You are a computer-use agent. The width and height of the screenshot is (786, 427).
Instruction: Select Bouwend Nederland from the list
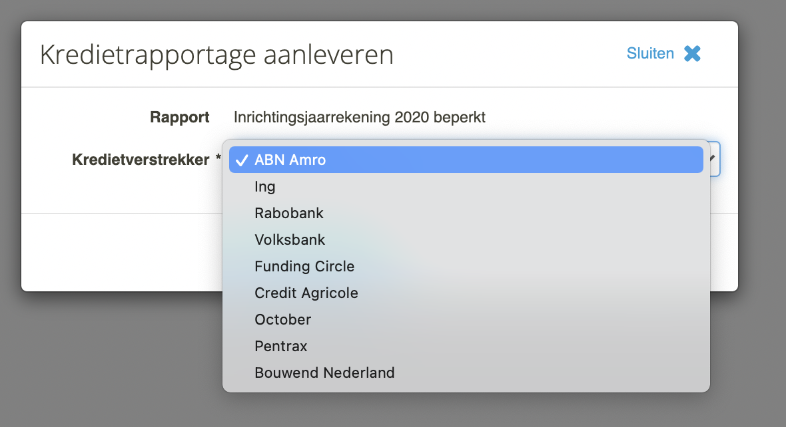[x=466, y=372]
